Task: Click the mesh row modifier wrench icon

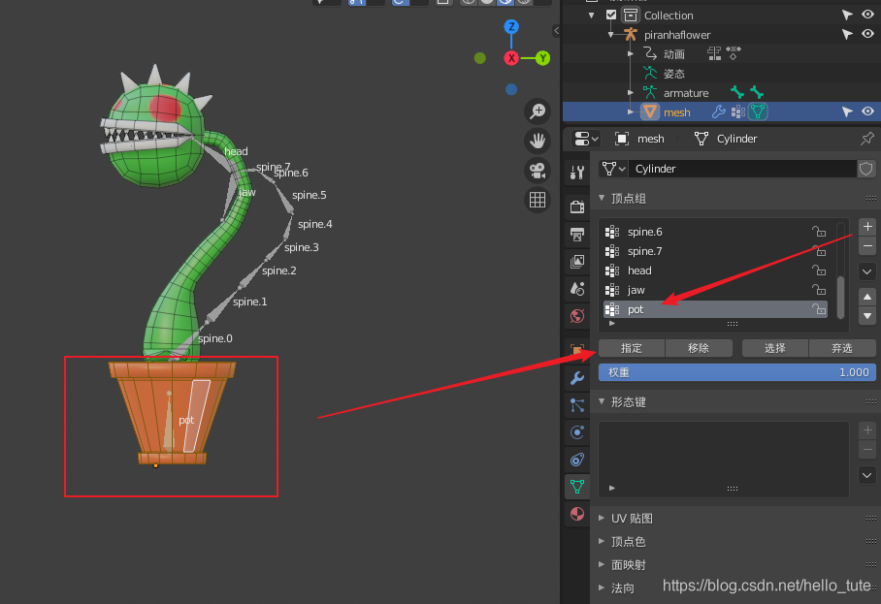Action: point(718,112)
